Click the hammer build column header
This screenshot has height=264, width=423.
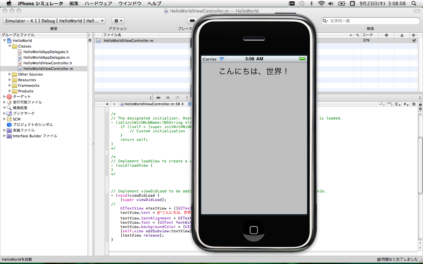coord(357,35)
